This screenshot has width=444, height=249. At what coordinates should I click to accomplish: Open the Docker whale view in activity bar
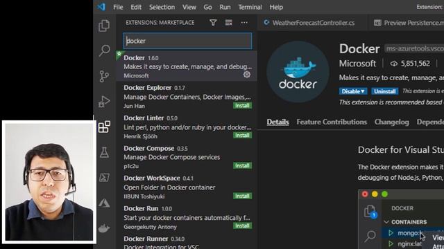(104, 228)
